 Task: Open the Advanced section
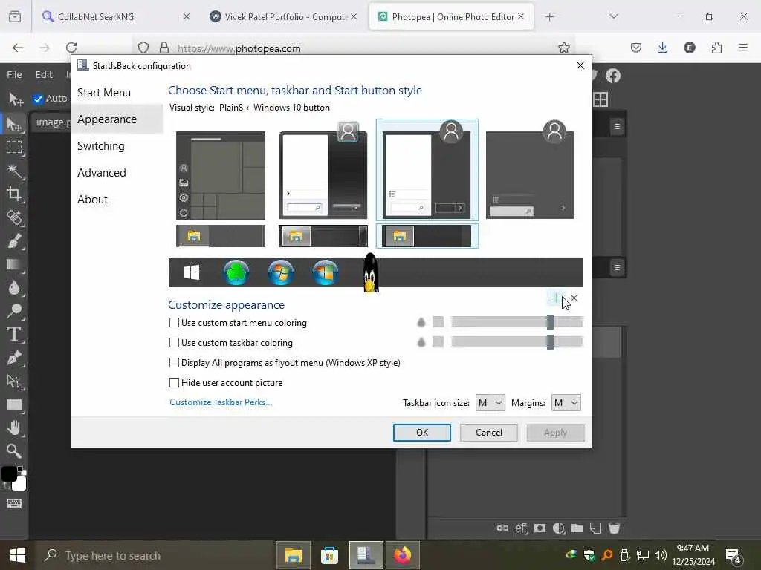point(101,172)
